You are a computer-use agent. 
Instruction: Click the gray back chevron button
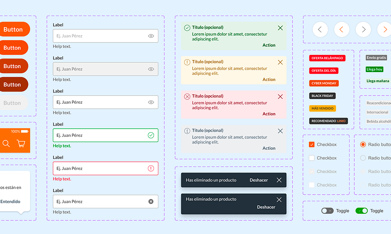coord(320,29)
